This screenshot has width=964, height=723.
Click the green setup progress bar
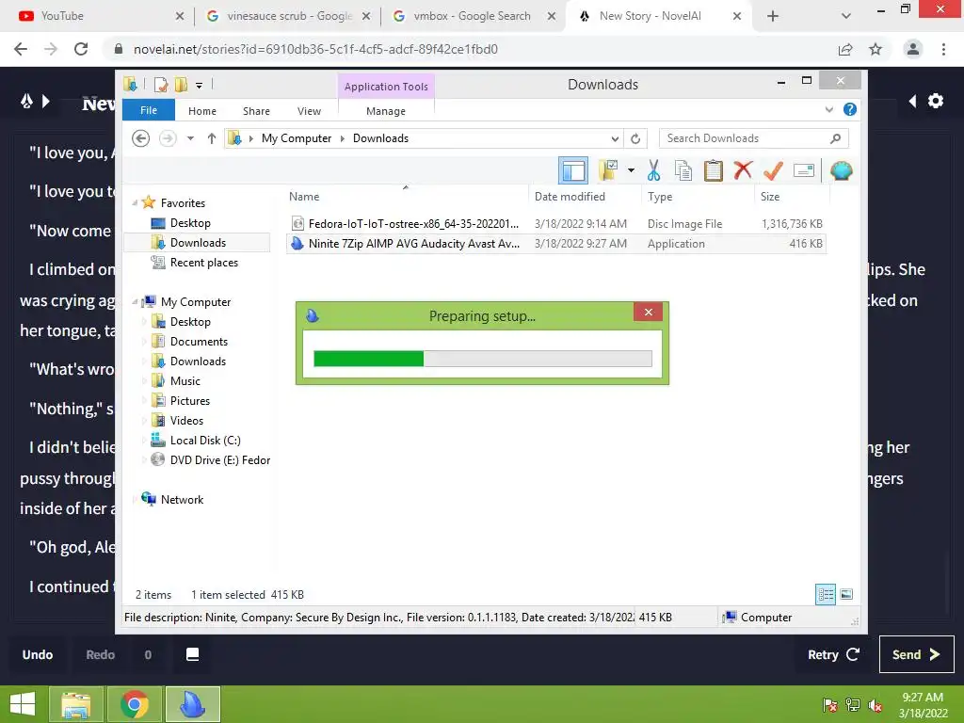pos(483,359)
